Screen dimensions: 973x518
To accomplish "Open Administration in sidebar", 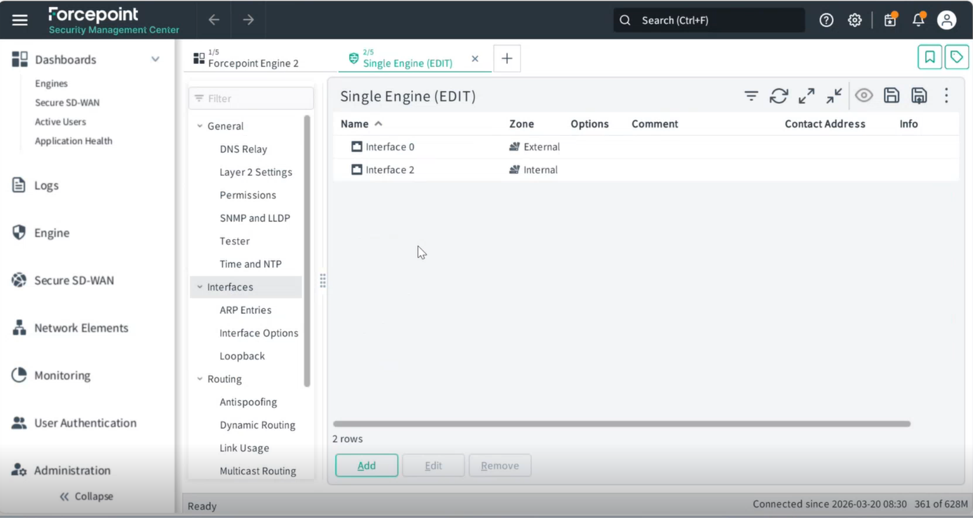I will (x=72, y=471).
